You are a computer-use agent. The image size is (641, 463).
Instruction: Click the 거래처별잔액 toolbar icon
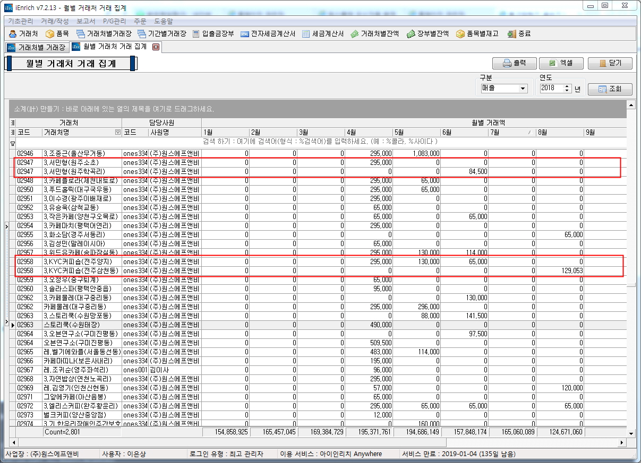click(374, 34)
